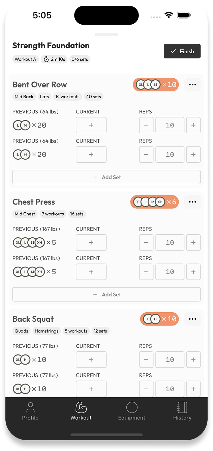Viewport: 213px width, 451px height.
Task: Add Set to Chest Press
Action: coord(106,294)
